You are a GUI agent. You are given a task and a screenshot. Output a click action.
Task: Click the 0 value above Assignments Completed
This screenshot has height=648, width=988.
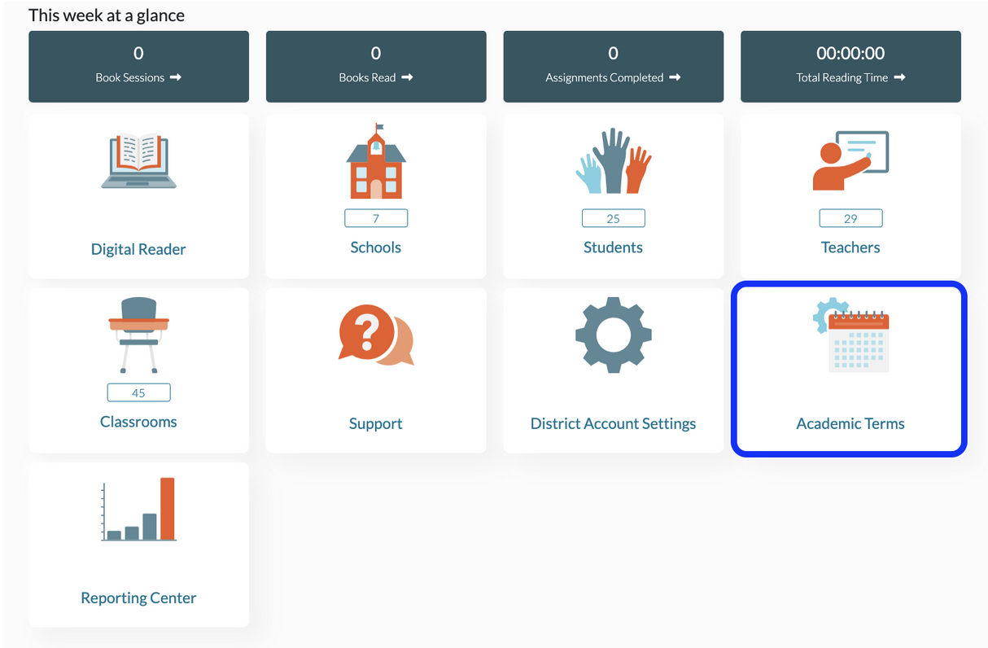point(614,53)
